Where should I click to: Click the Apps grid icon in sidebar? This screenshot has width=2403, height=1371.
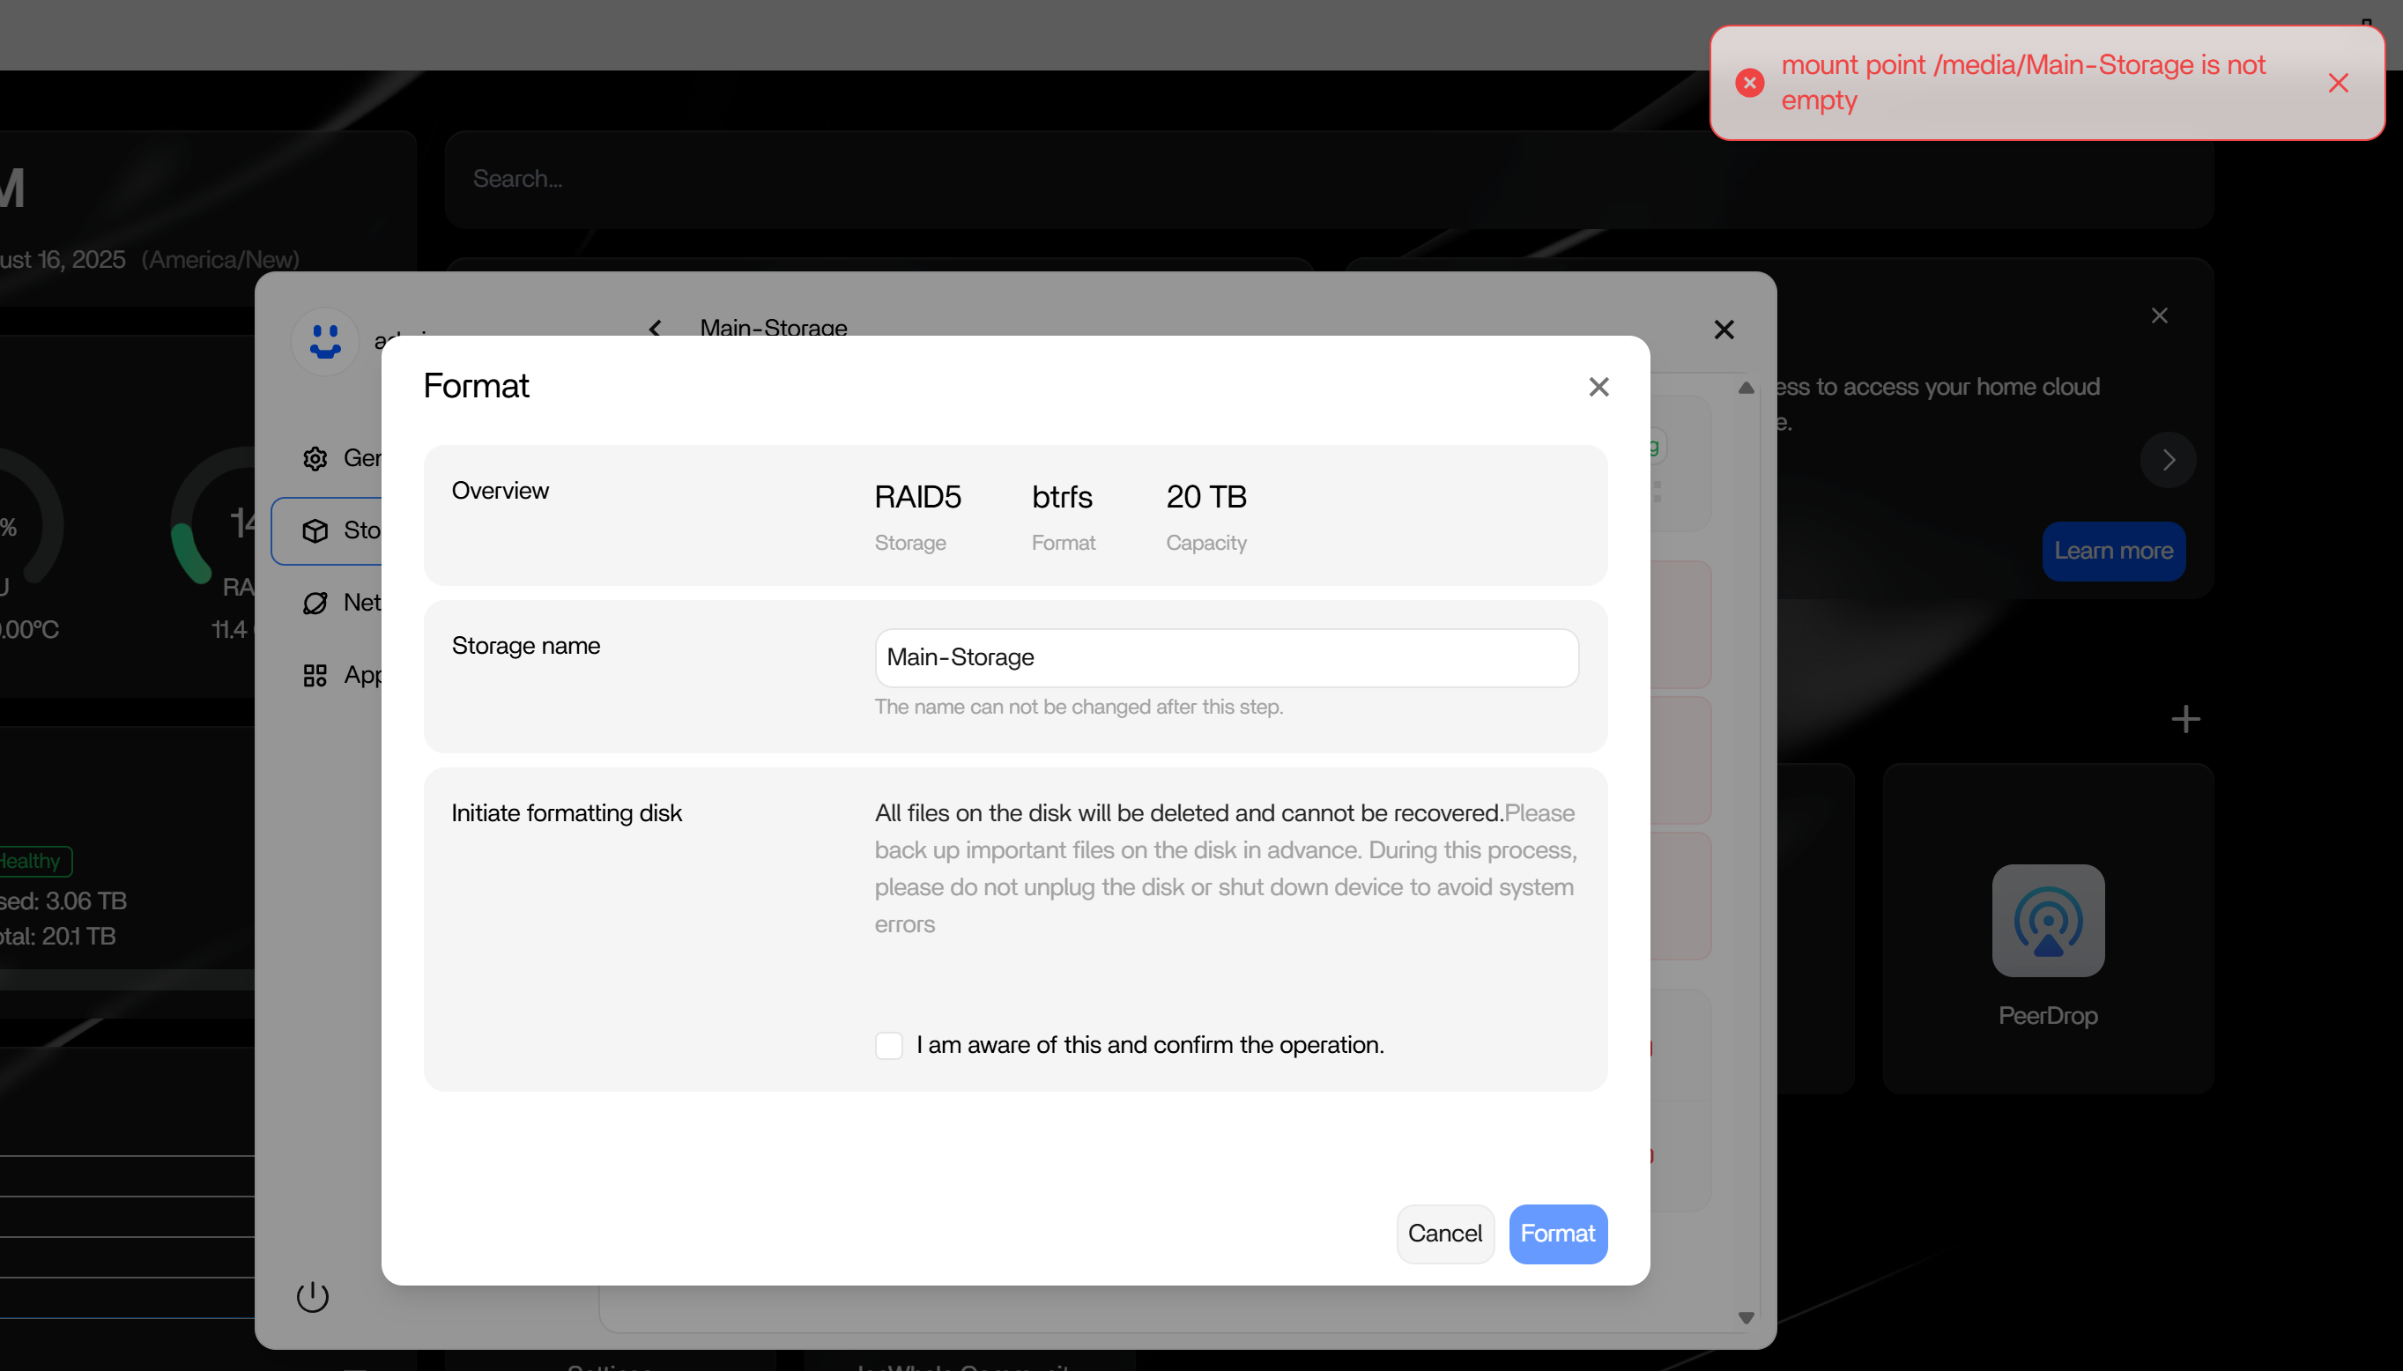tap(315, 675)
